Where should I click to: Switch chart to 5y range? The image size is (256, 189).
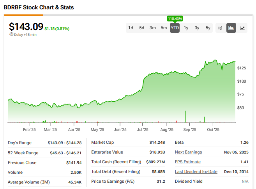tap(208, 28)
